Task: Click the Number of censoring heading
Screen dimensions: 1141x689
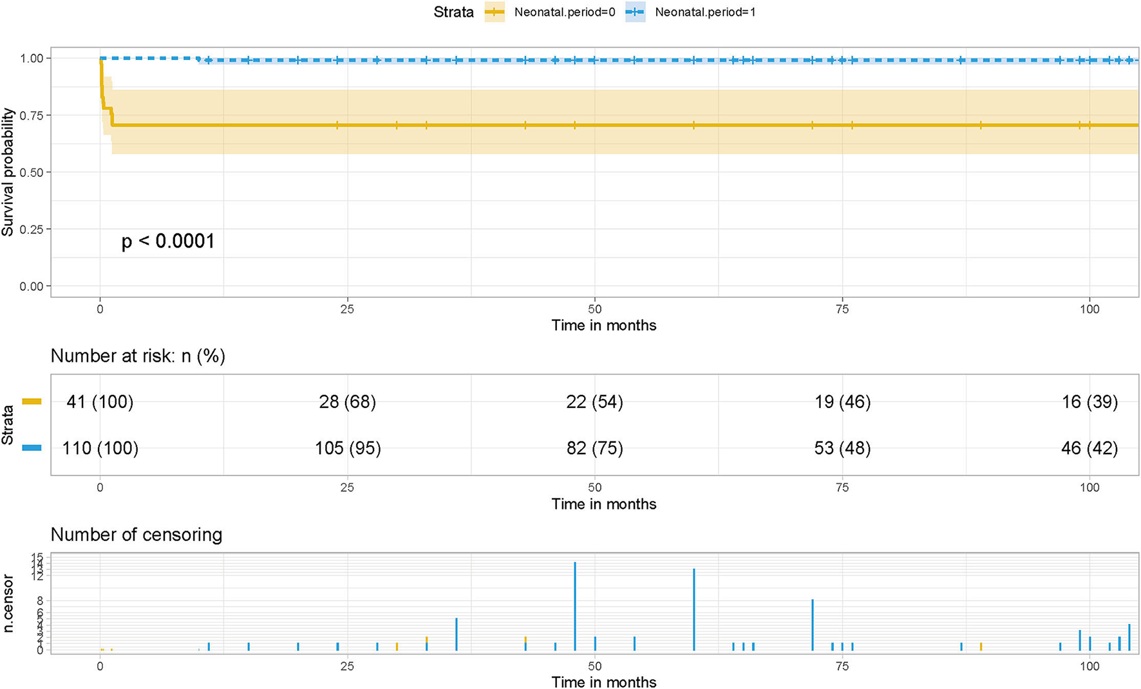Action: pyautogui.click(x=137, y=535)
